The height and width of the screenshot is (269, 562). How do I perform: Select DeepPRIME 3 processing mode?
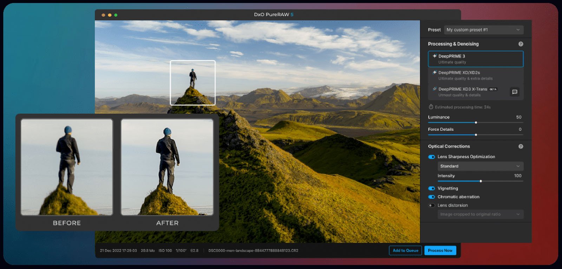pos(476,59)
